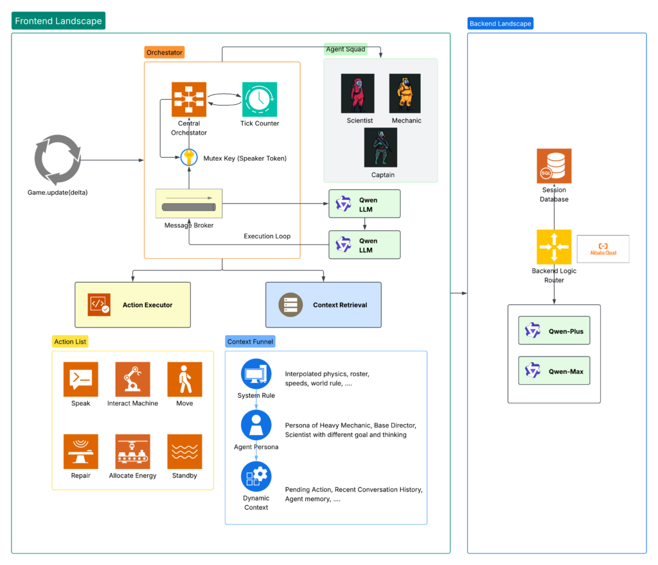Click the Mutex Key speaker token icon
The image size is (658, 565).
click(189, 158)
